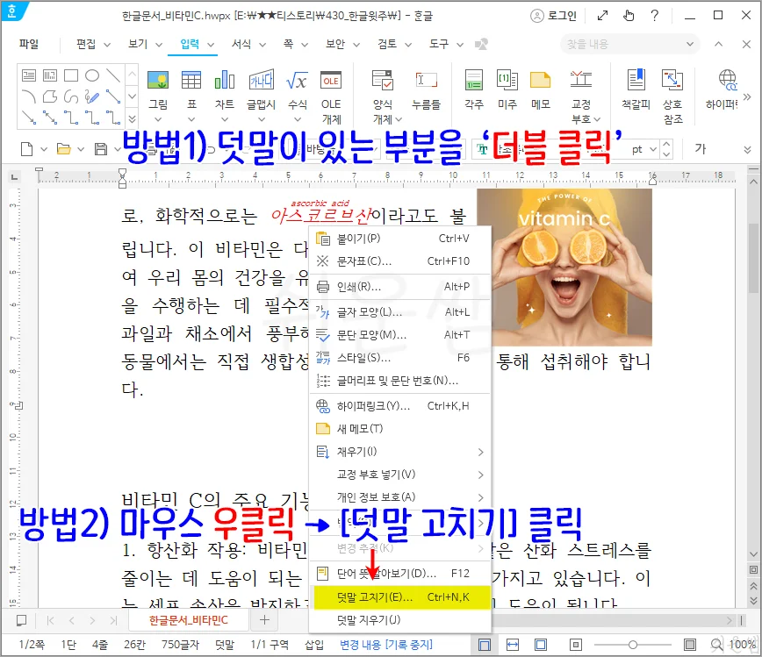Viewport: 762px width, 657px height.
Task: Click the 로그인 button
Action: point(554,16)
